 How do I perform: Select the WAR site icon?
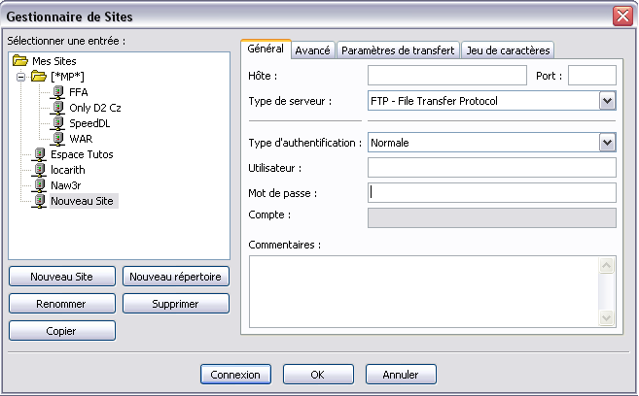pos(57,139)
